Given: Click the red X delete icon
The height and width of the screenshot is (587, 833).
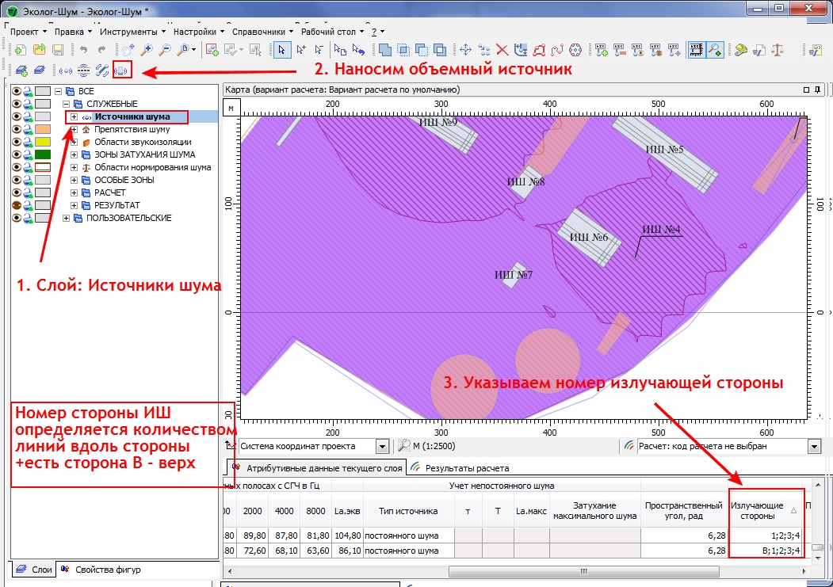Looking at the screenshot, I should click(502, 50).
